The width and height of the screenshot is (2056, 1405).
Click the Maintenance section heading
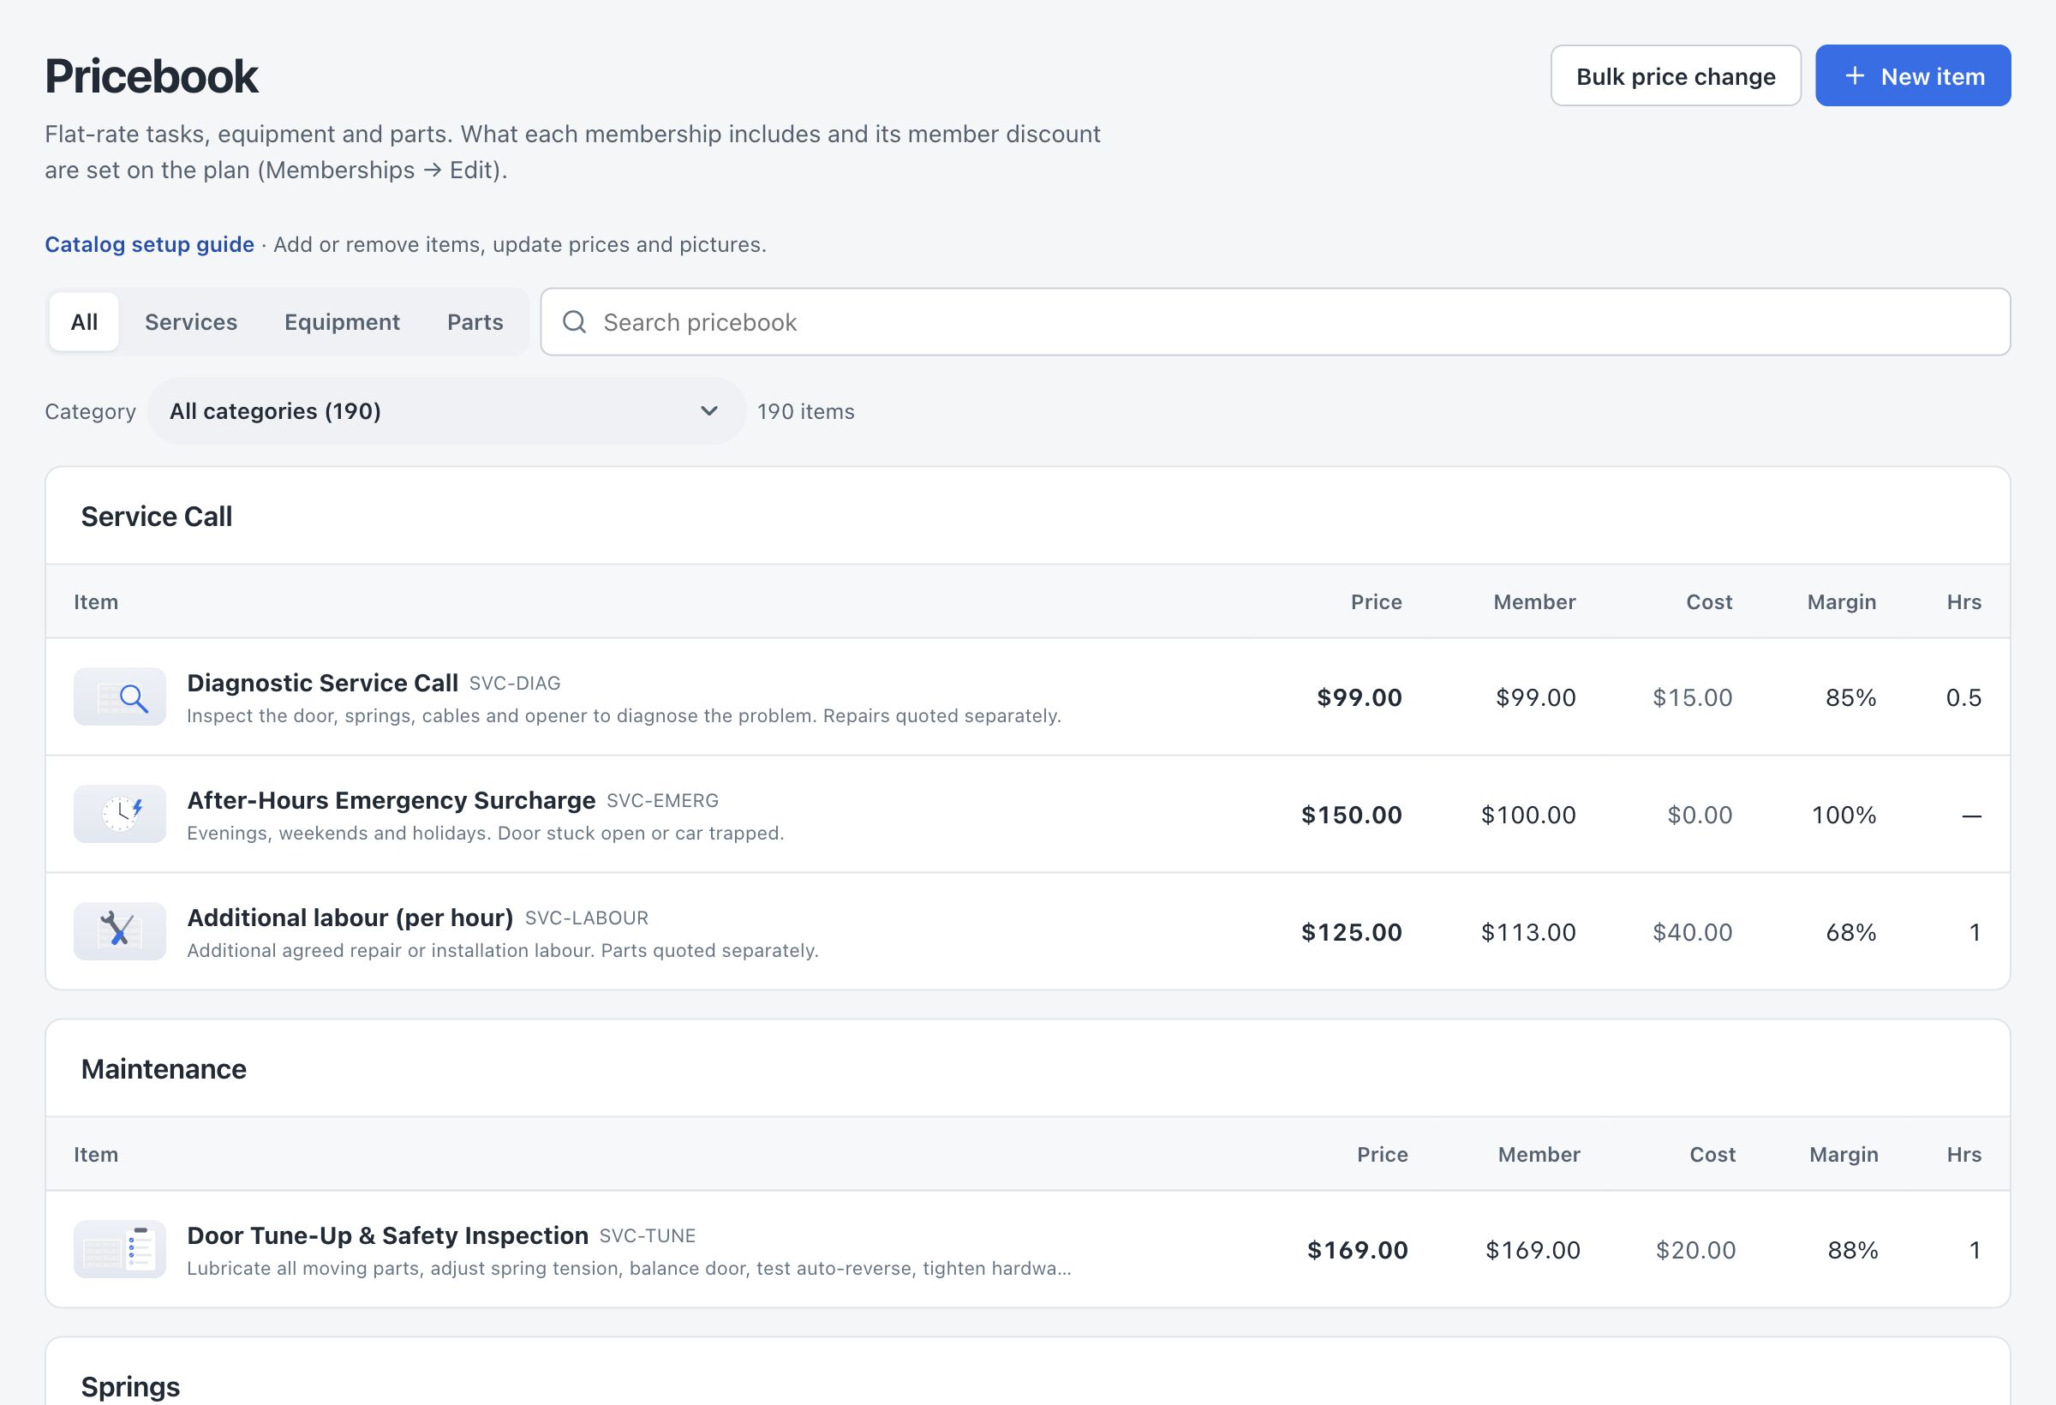point(164,1069)
